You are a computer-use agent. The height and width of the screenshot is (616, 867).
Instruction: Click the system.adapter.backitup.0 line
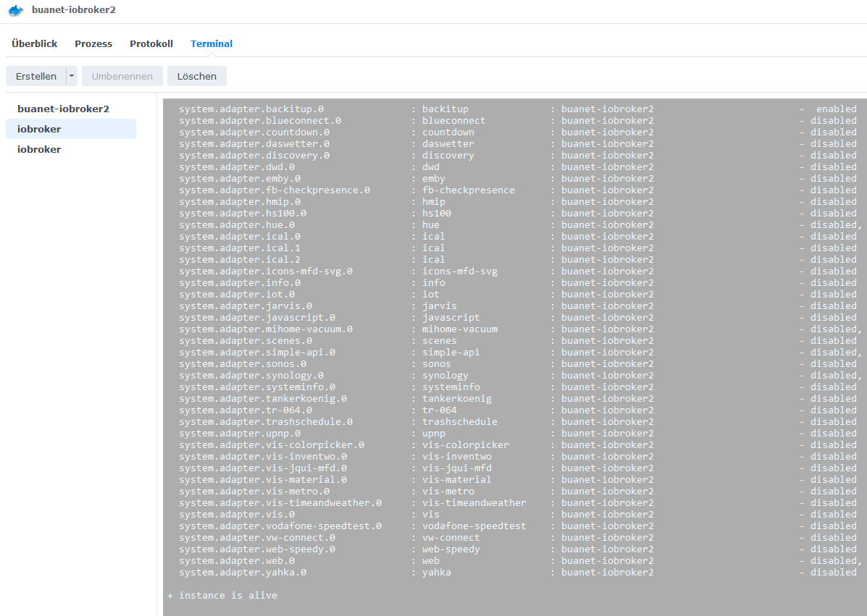(x=251, y=109)
